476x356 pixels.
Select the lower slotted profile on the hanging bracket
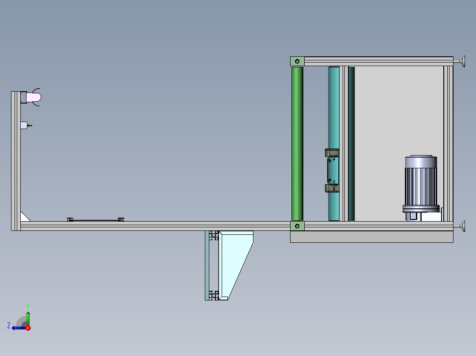[214, 295]
